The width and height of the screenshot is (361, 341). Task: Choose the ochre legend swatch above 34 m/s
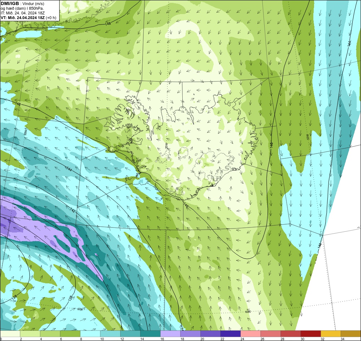(351, 334)
